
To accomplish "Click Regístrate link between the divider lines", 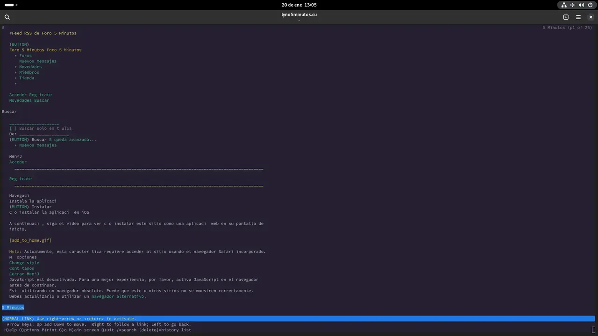I will [x=21, y=179].
